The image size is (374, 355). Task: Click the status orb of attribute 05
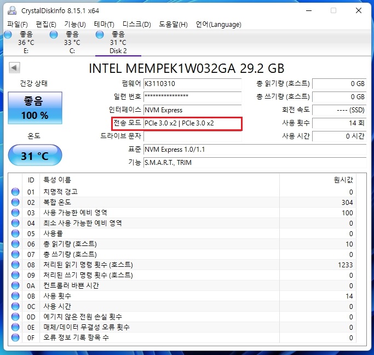coord(15,233)
